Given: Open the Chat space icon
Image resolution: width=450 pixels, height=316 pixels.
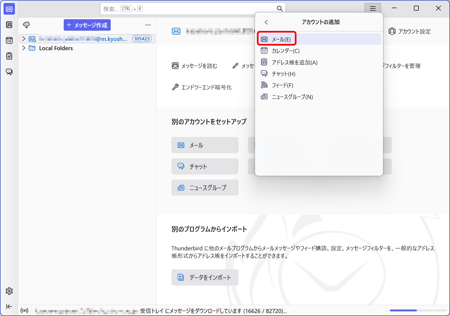Looking at the screenshot, I should point(9,72).
